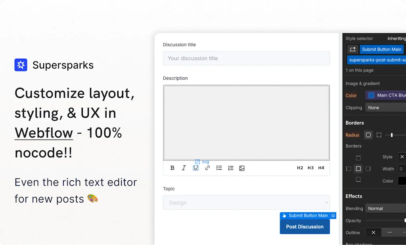406x245 pixels.
Task: Apply italic formatting in the rich text toolbar
Action: point(184,168)
